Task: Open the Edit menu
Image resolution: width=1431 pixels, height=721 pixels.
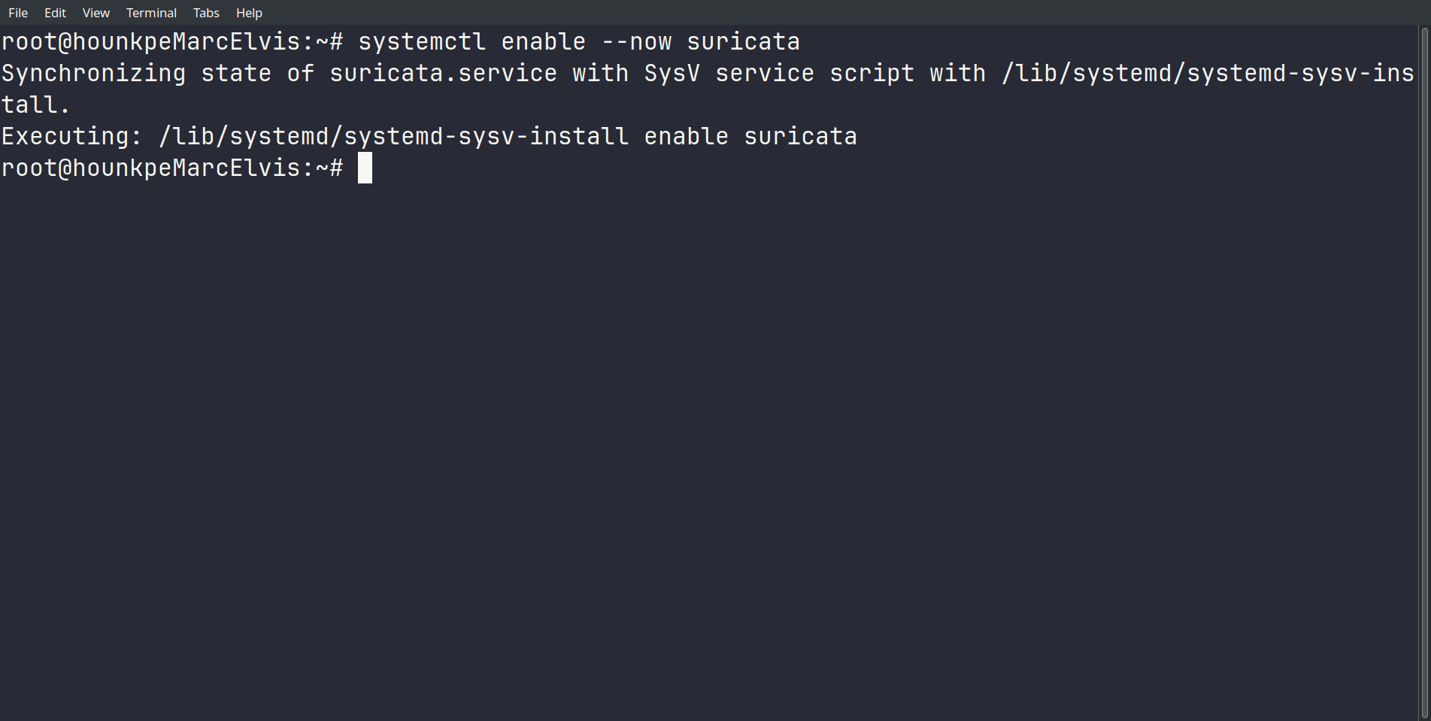Action: click(55, 13)
